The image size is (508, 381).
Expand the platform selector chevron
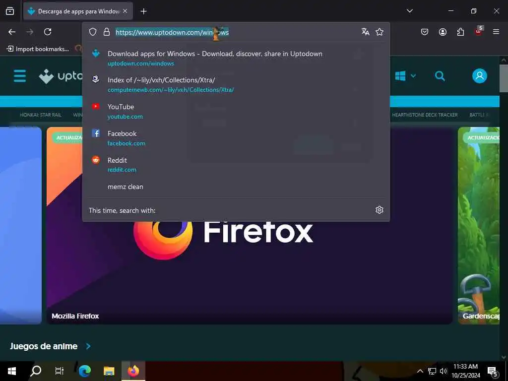tap(413, 76)
